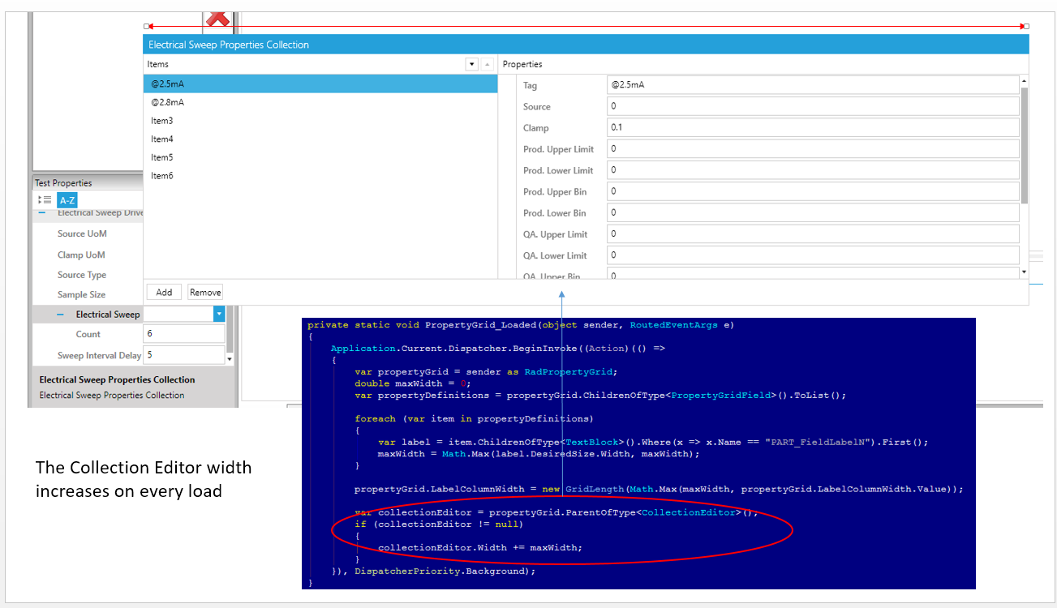Image resolution: width=1057 pixels, height=608 pixels.
Task: Move selected item down in Items list
Action: click(472, 64)
